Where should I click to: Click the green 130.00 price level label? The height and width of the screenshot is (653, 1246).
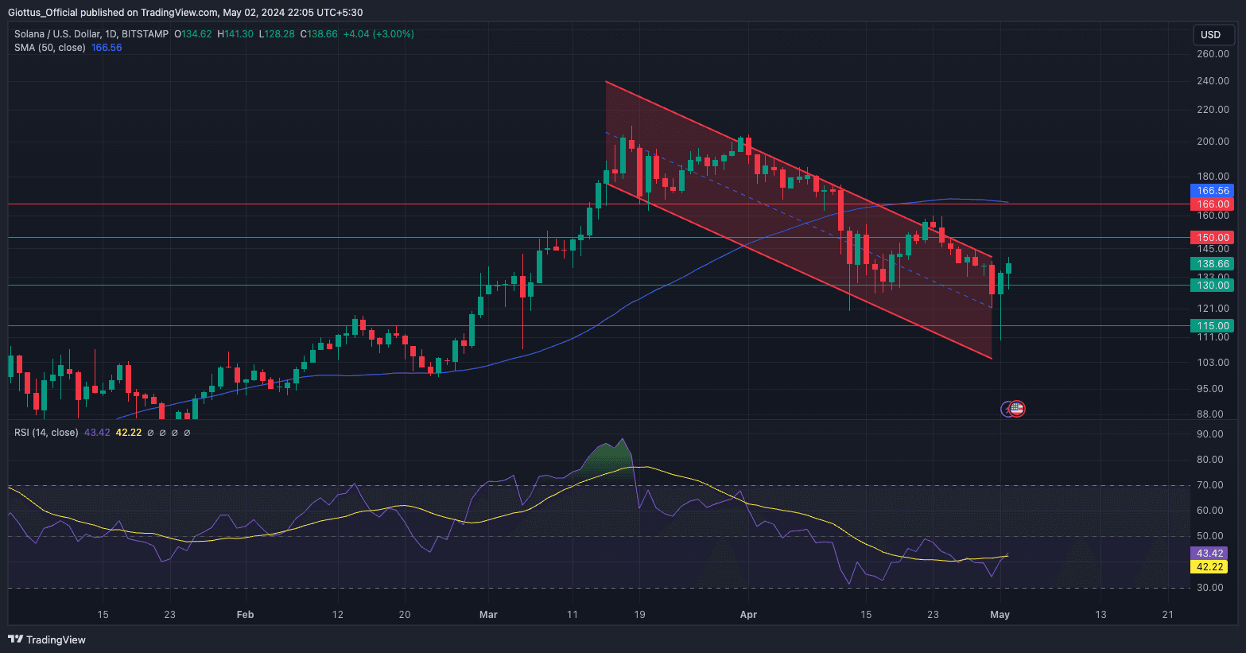click(x=1212, y=286)
